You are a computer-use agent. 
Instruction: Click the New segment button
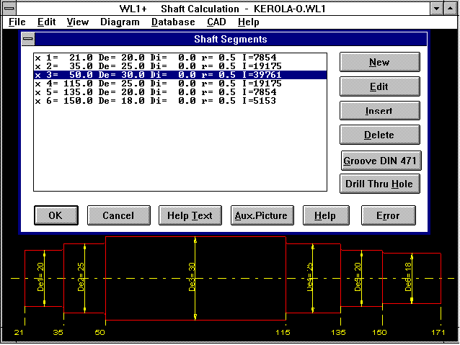tap(379, 63)
